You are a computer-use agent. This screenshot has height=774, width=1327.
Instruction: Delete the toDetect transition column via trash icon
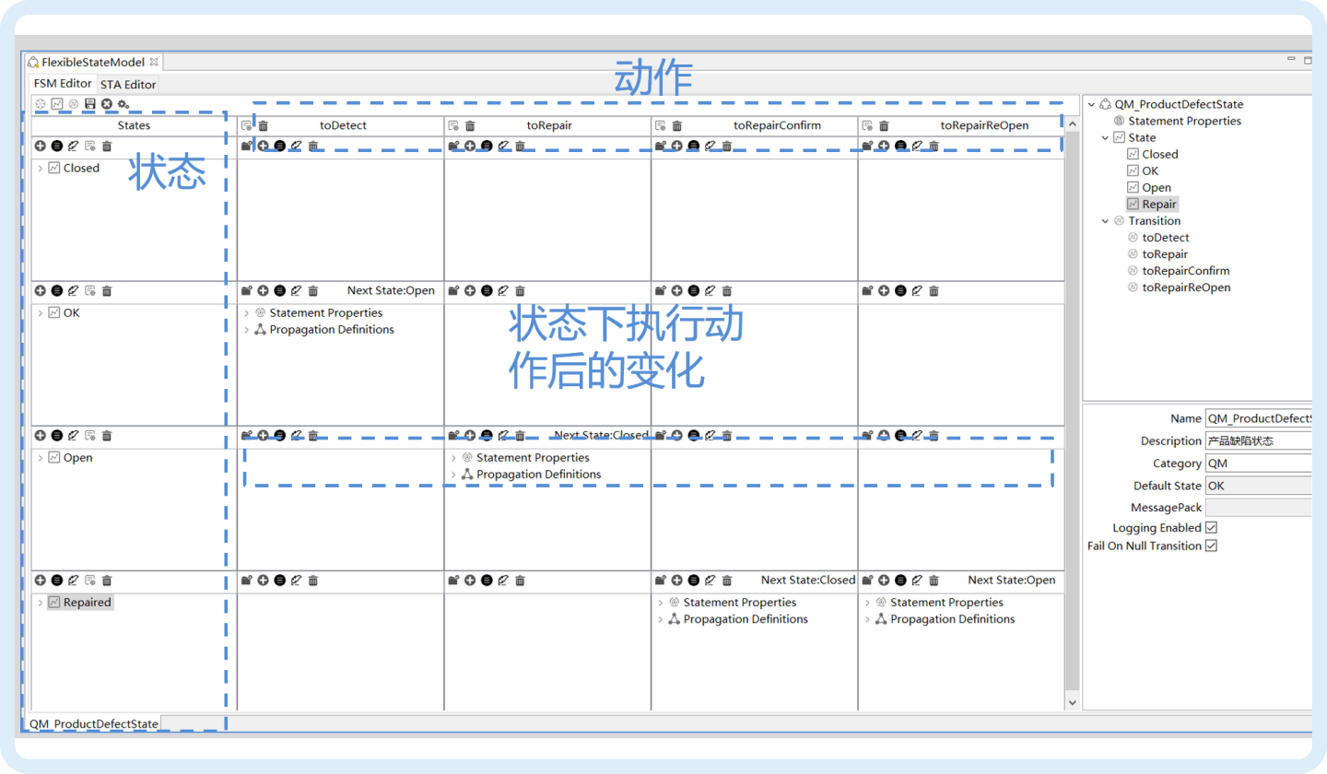264,125
